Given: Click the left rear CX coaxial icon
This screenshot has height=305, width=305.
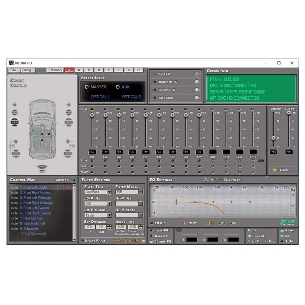Looking at the screenshot, I should click(12, 146).
